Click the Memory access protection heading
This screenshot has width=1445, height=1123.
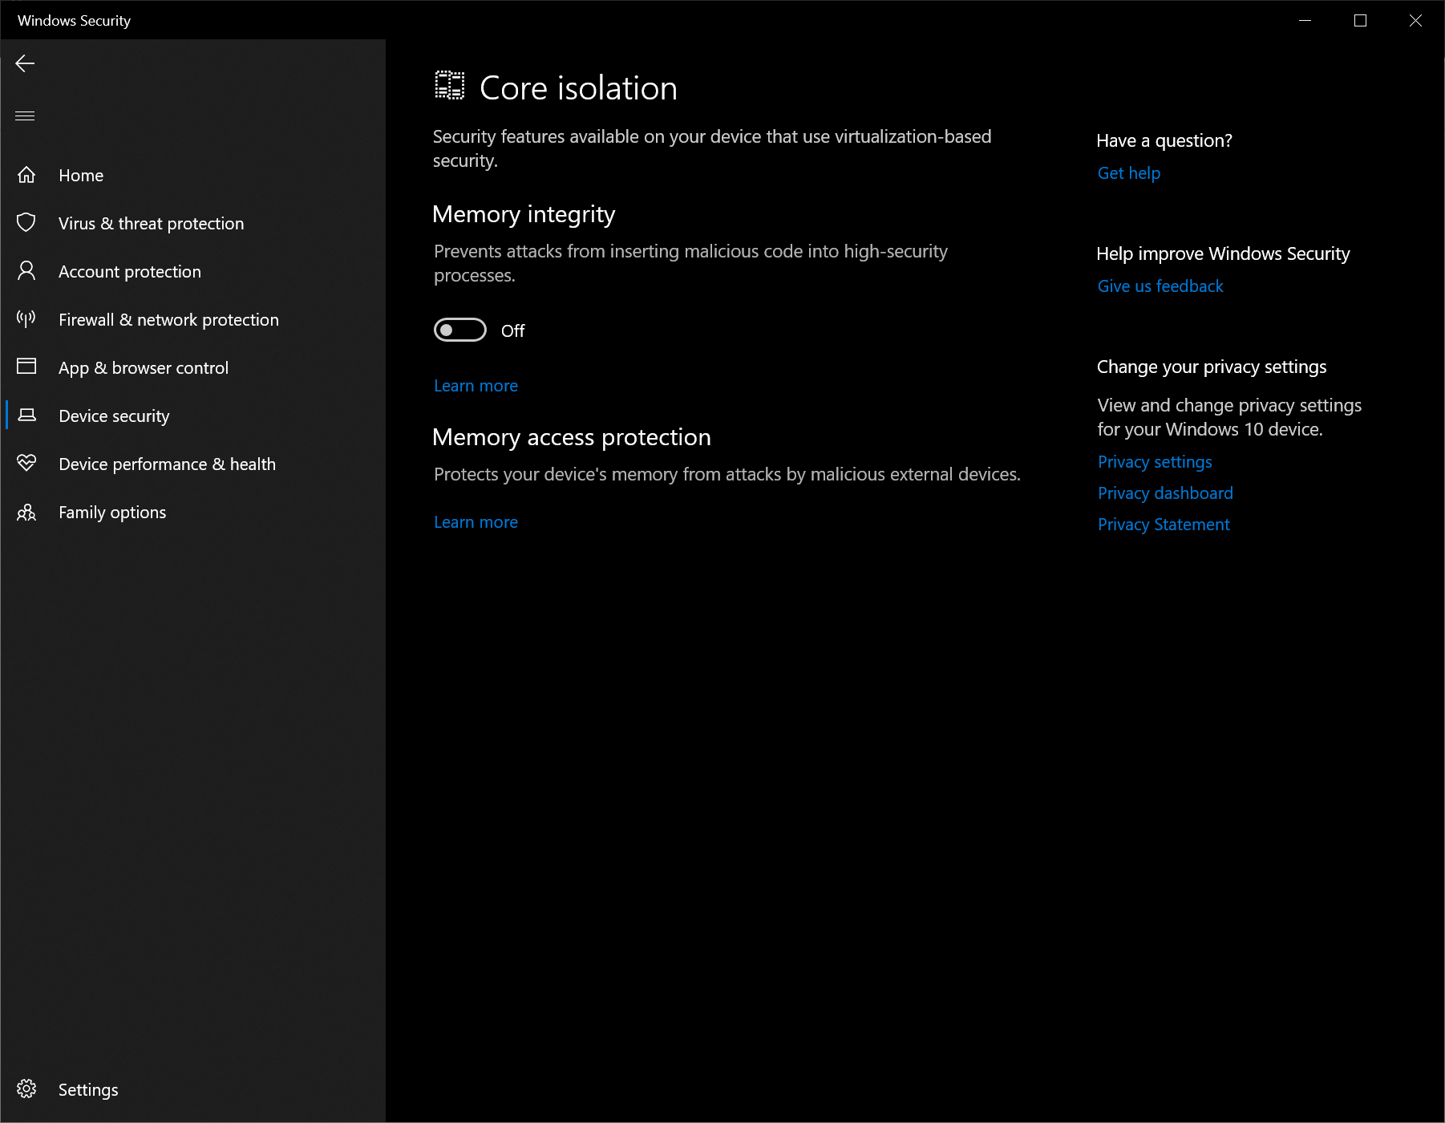572,437
